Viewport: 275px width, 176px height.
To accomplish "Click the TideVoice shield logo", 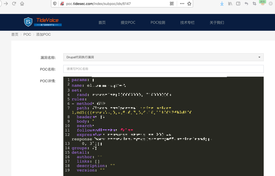I will click(28, 22).
